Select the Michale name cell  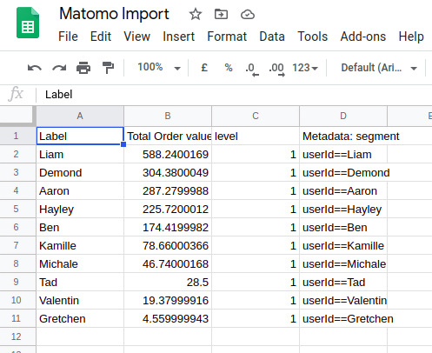80,263
